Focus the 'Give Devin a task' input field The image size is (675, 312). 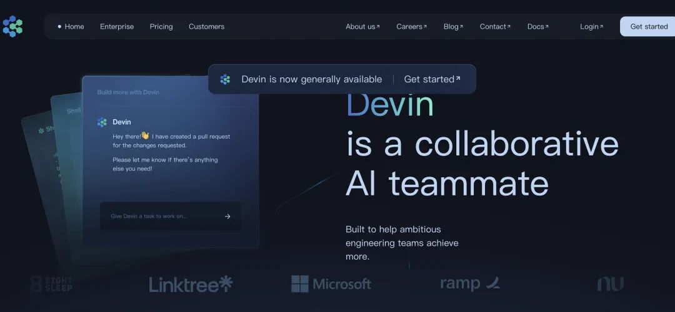162,217
